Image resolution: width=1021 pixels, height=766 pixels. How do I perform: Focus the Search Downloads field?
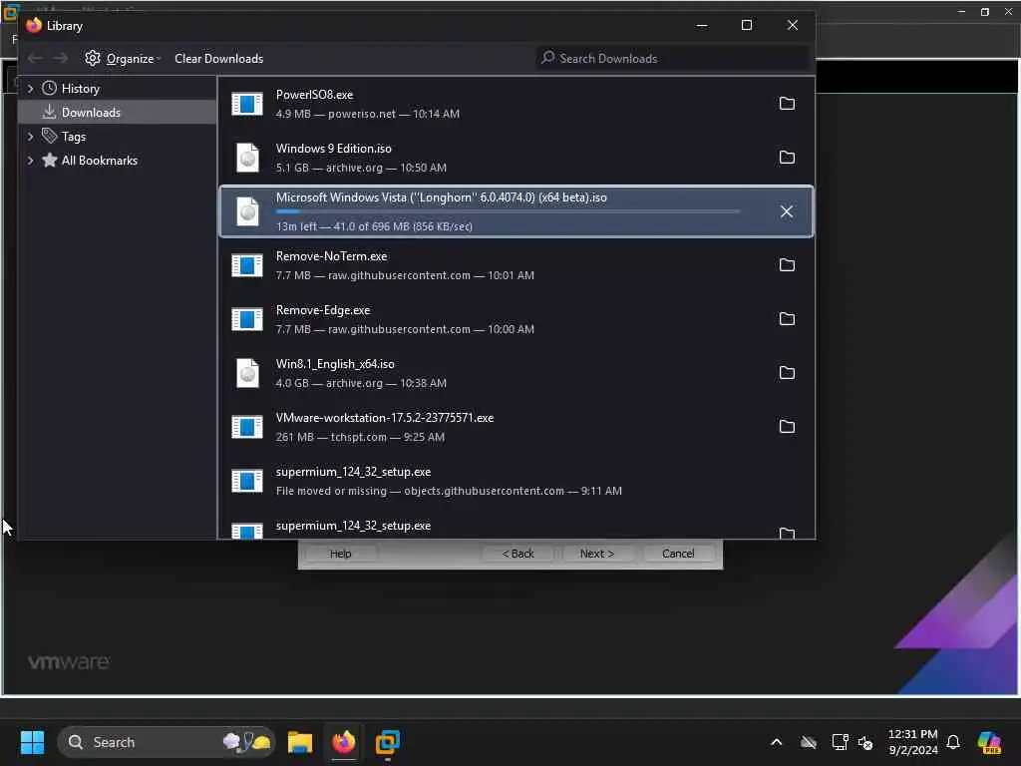click(x=673, y=59)
